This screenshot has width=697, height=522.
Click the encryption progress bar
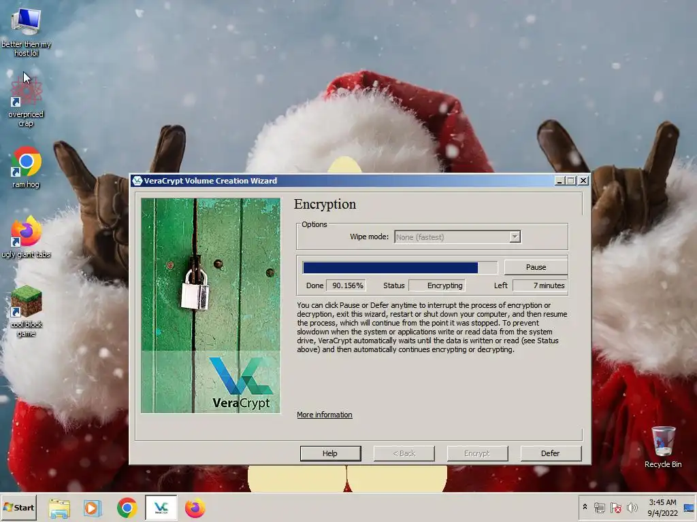pos(400,268)
